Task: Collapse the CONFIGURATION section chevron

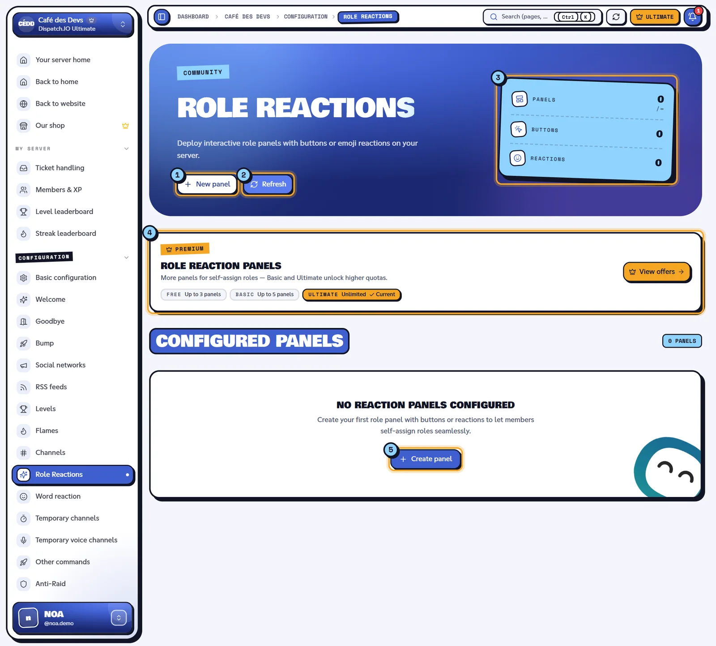Action: click(126, 257)
